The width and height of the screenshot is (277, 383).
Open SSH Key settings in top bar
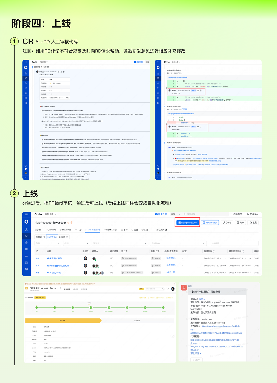coord(253,214)
